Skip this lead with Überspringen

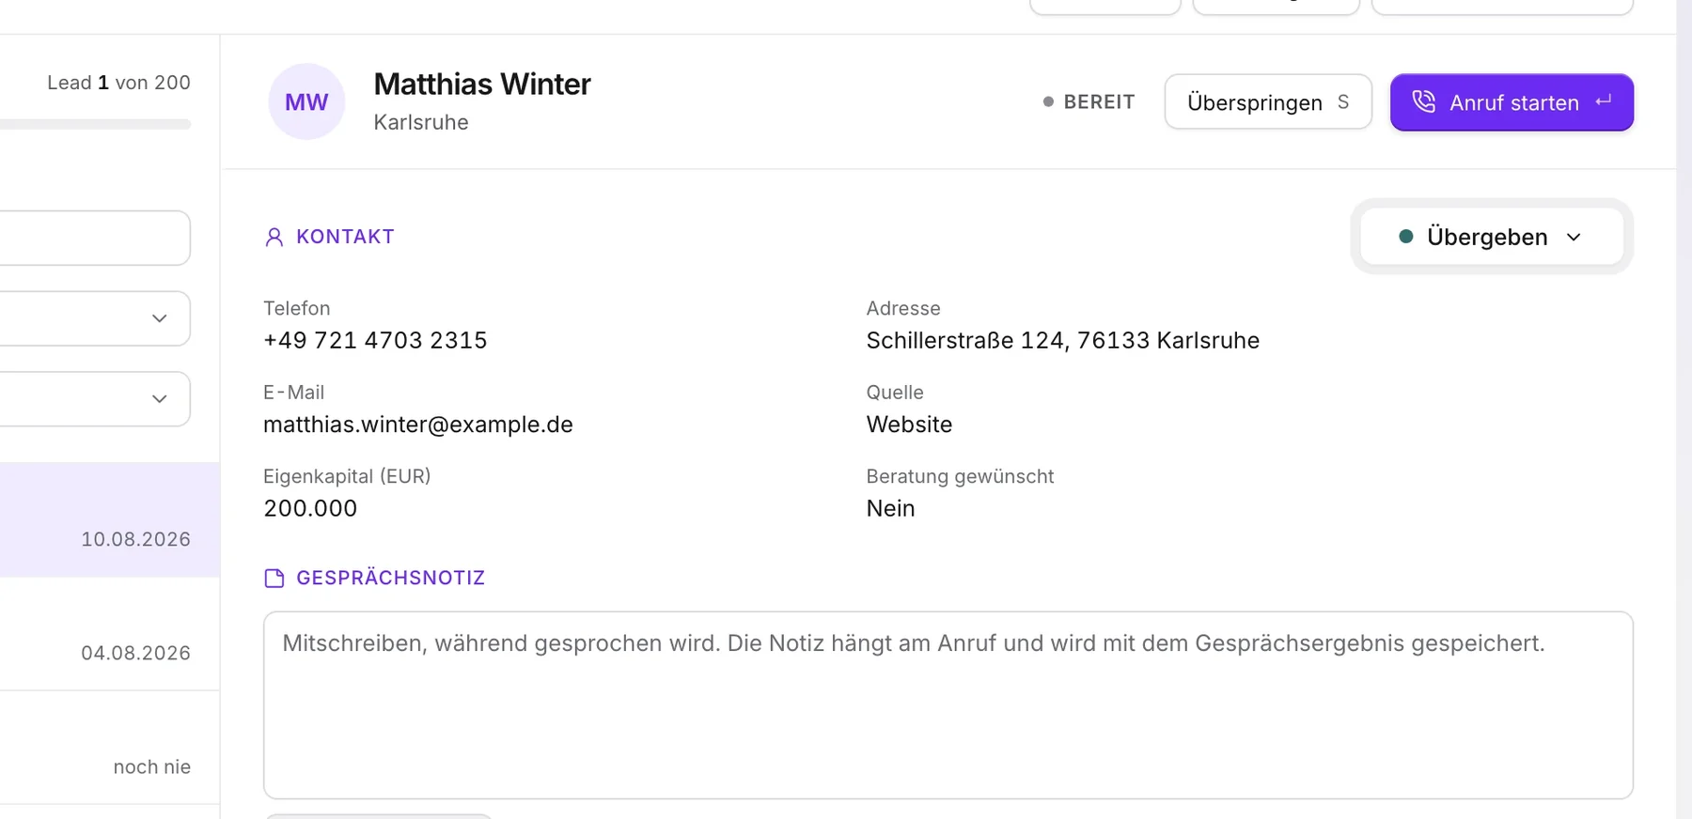1268,102
